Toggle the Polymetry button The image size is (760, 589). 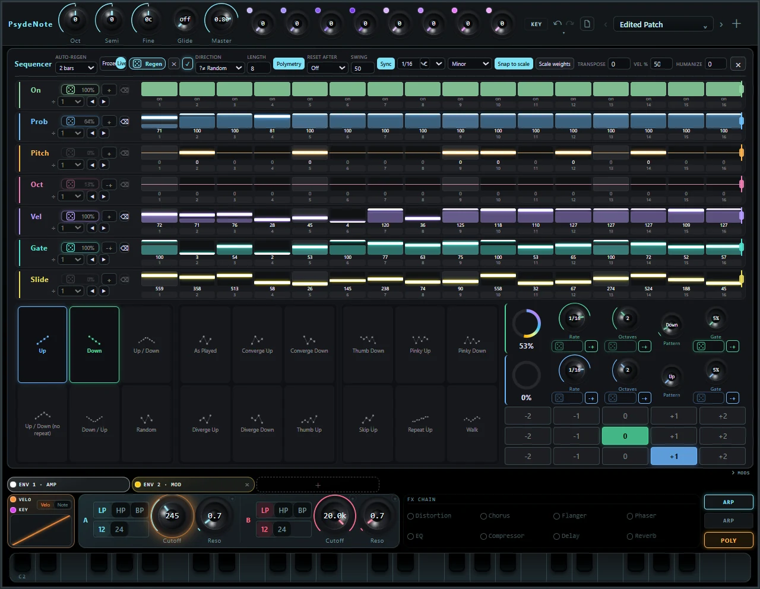pyautogui.click(x=289, y=64)
